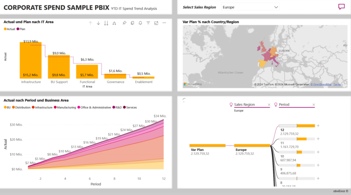Click "1.161.729,70" value for period 11

tap(289, 147)
